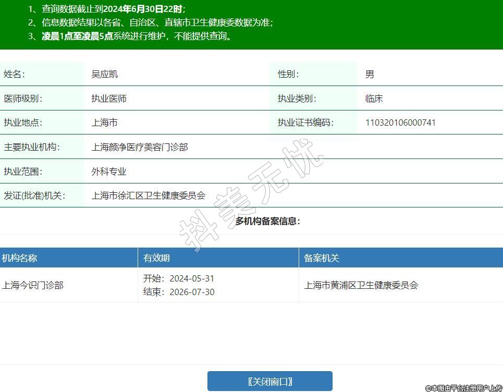Click 上海市徐汇区卫生健康委员会 issuing authority
Image resolution: width=503 pixels, height=392 pixels.
coord(149,195)
